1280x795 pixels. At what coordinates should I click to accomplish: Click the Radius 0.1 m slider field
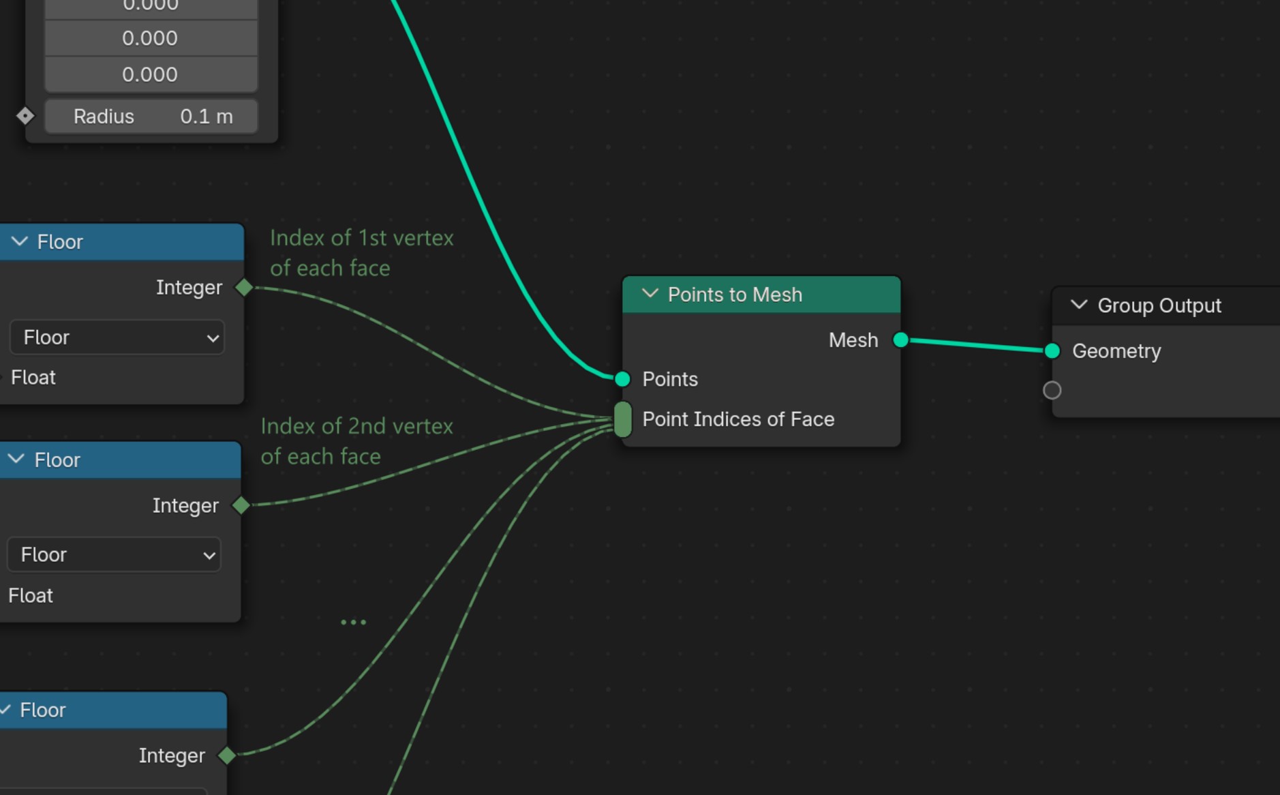coord(151,117)
